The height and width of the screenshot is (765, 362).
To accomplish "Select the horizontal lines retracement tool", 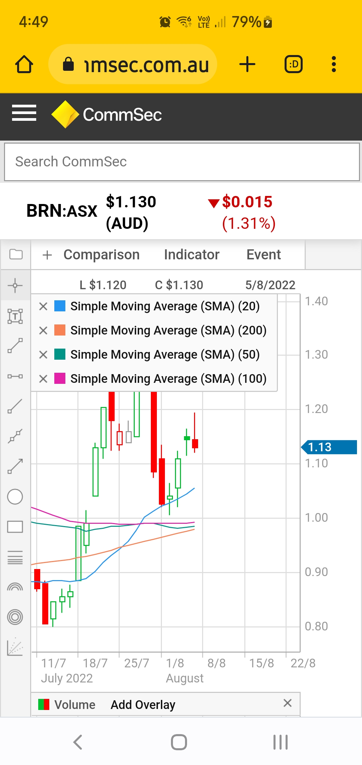I will (15, 558).
